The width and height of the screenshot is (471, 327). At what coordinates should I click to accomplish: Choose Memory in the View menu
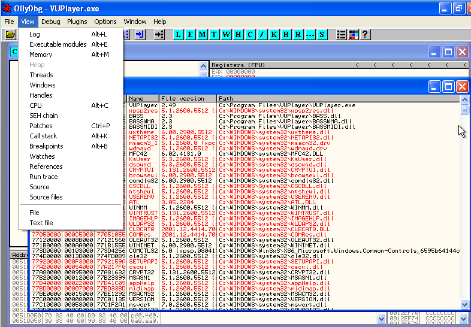tap(71, 54)
